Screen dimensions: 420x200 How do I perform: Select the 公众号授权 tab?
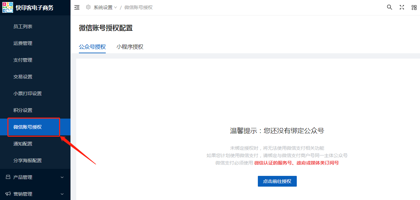tap(92, 47)
